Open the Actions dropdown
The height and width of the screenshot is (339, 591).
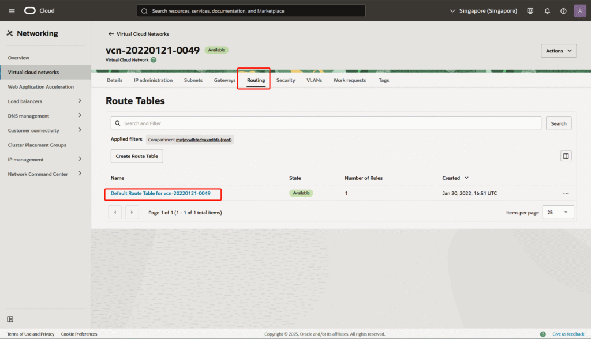click(x=558, y=51)
